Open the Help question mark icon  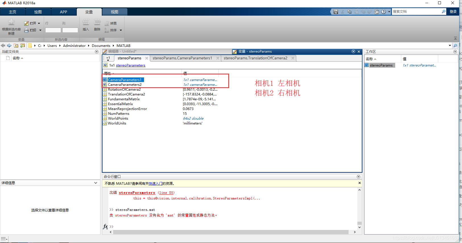point(384,12)
